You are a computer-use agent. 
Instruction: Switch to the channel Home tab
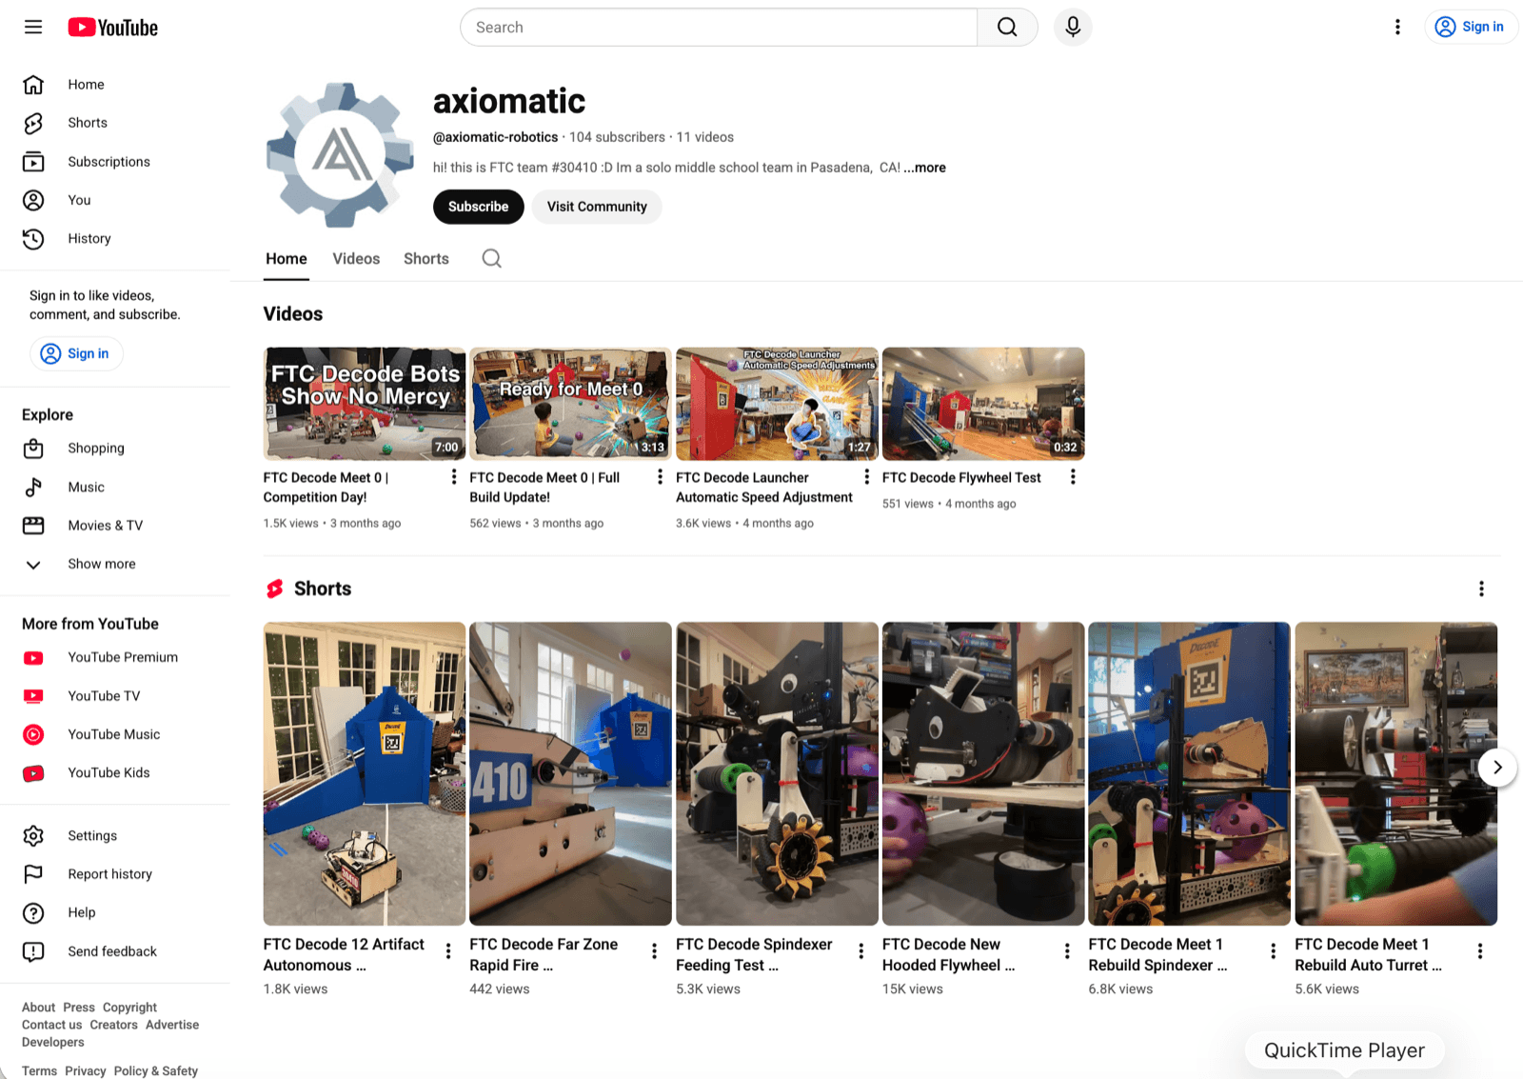(287, 259)
